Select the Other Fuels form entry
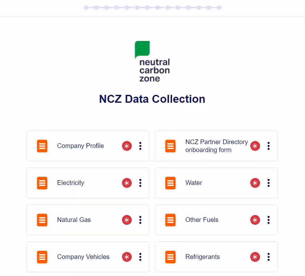Image resolution: width=305 pixels, height=276 pixels. tap(202, 220)
